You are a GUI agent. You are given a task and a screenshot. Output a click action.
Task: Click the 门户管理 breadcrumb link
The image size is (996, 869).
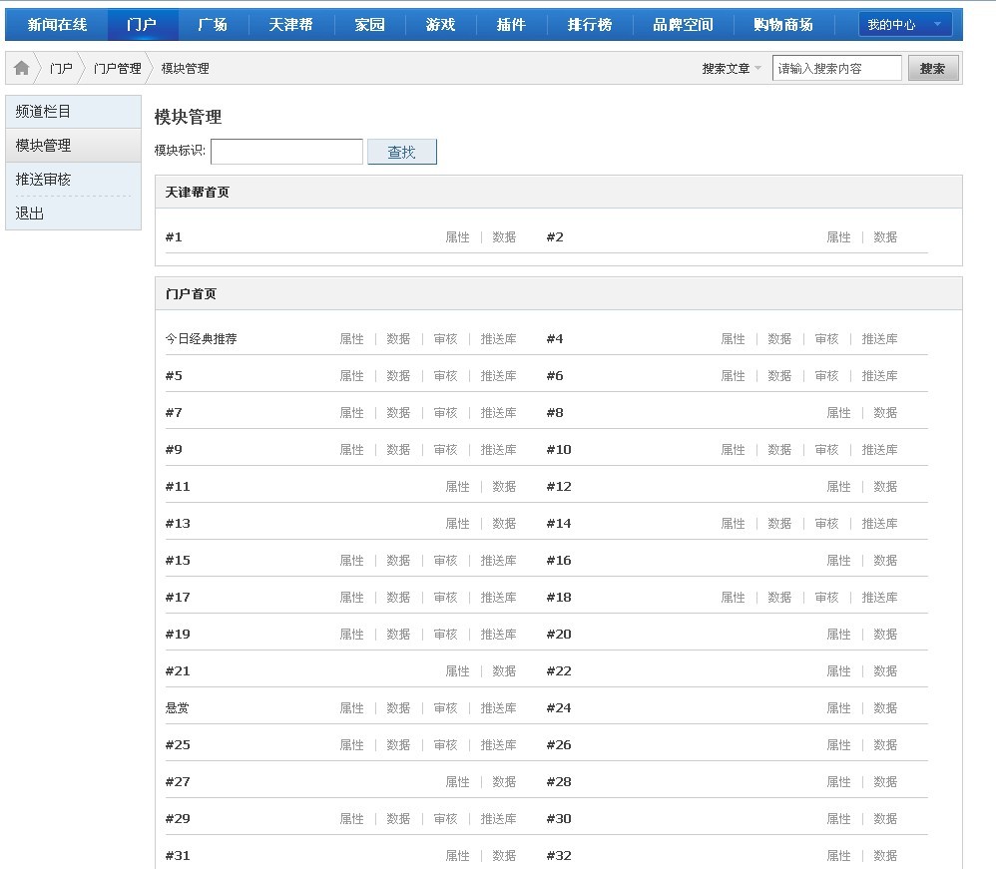(118, 69)
